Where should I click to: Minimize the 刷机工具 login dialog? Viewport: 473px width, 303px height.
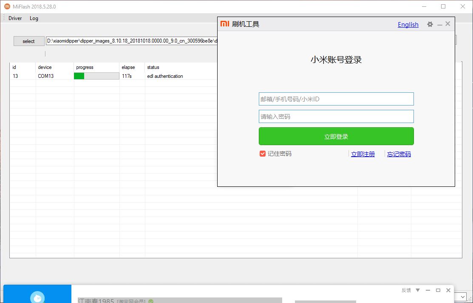coord(440,25)
